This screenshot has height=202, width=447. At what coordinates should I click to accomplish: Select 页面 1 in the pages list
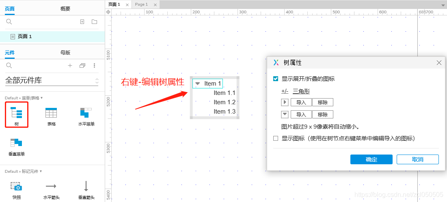pyautogui.click(x=52, y=37)
